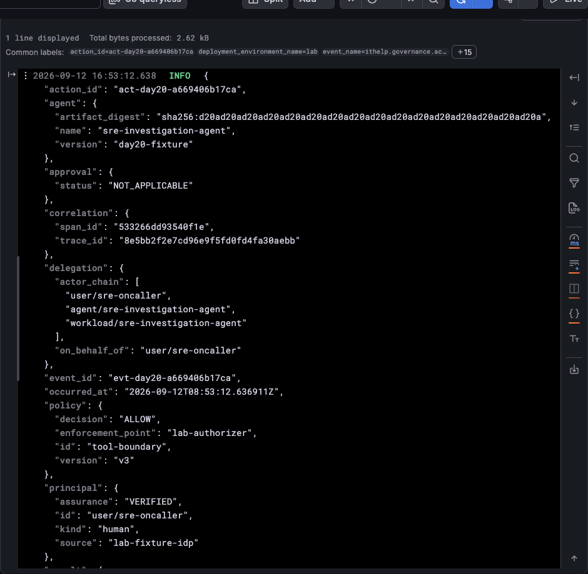Click "Total bytes processed: 2.62 kB" text
Viewport: 588px width, 574px height.
tap(149, 38)
